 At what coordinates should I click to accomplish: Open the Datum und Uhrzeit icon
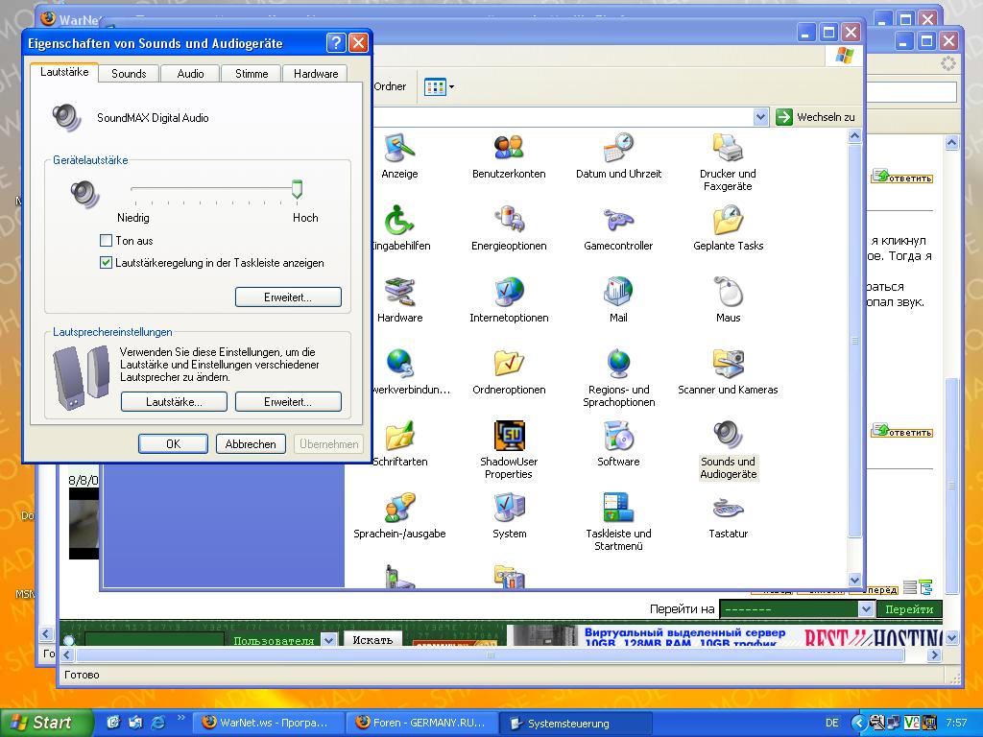point(618,150)
